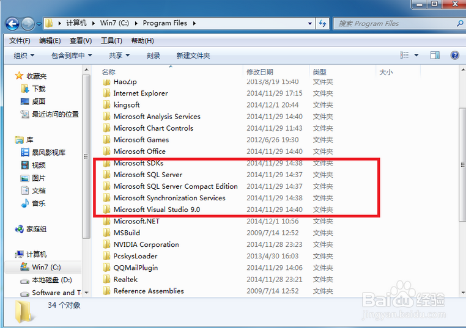This screenshot has height=328, width=466.
Task: Select Win7 (C:) in the address breadcrumb
Action: click(114, 23)
